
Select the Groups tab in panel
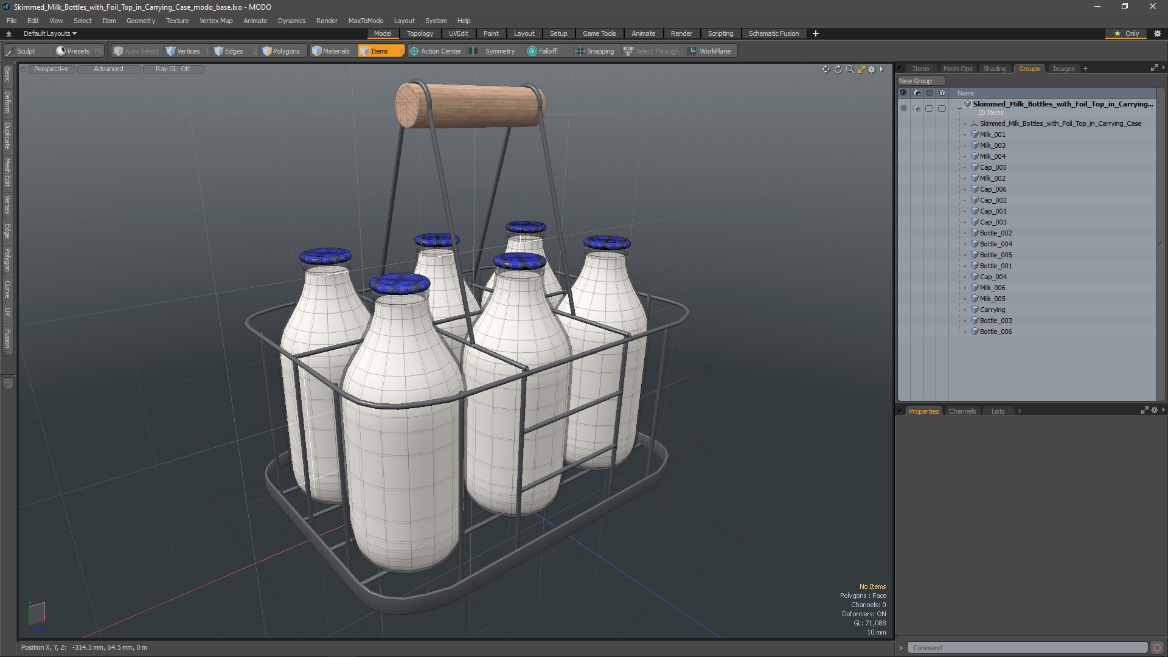(x=1029, y=68)
